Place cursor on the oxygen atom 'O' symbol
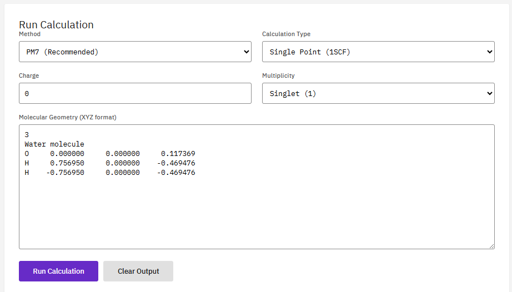512x292 pixels. click(x=27, y=154)
